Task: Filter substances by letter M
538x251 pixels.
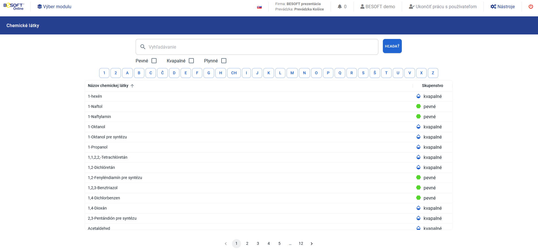Action: [292, 73]
